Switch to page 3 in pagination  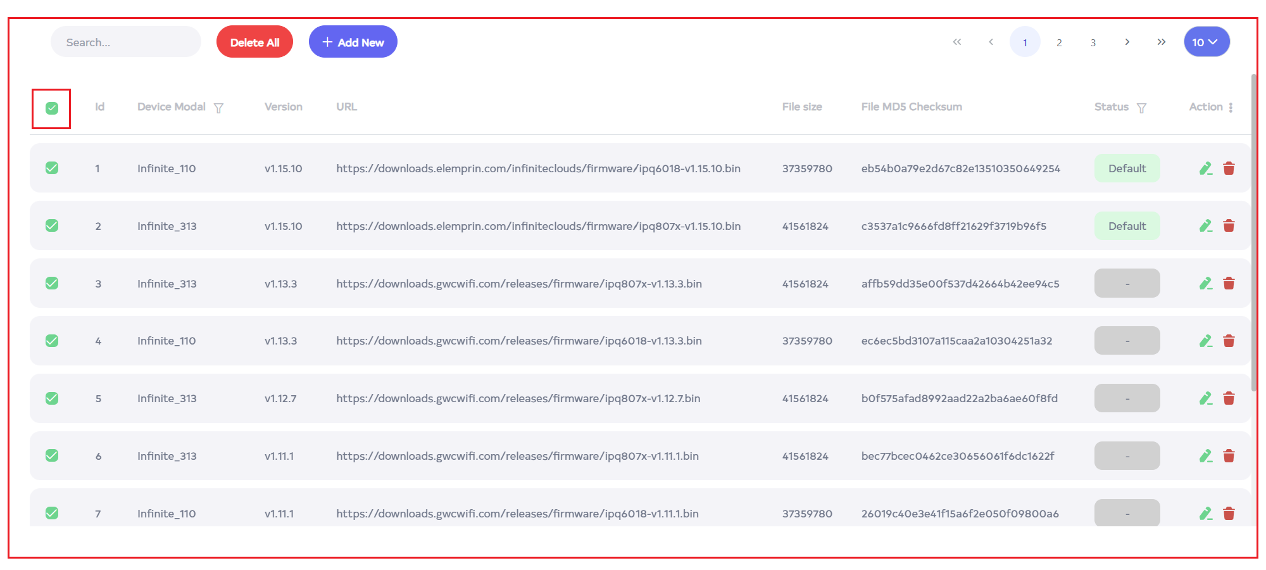[x=1093, y=42]
